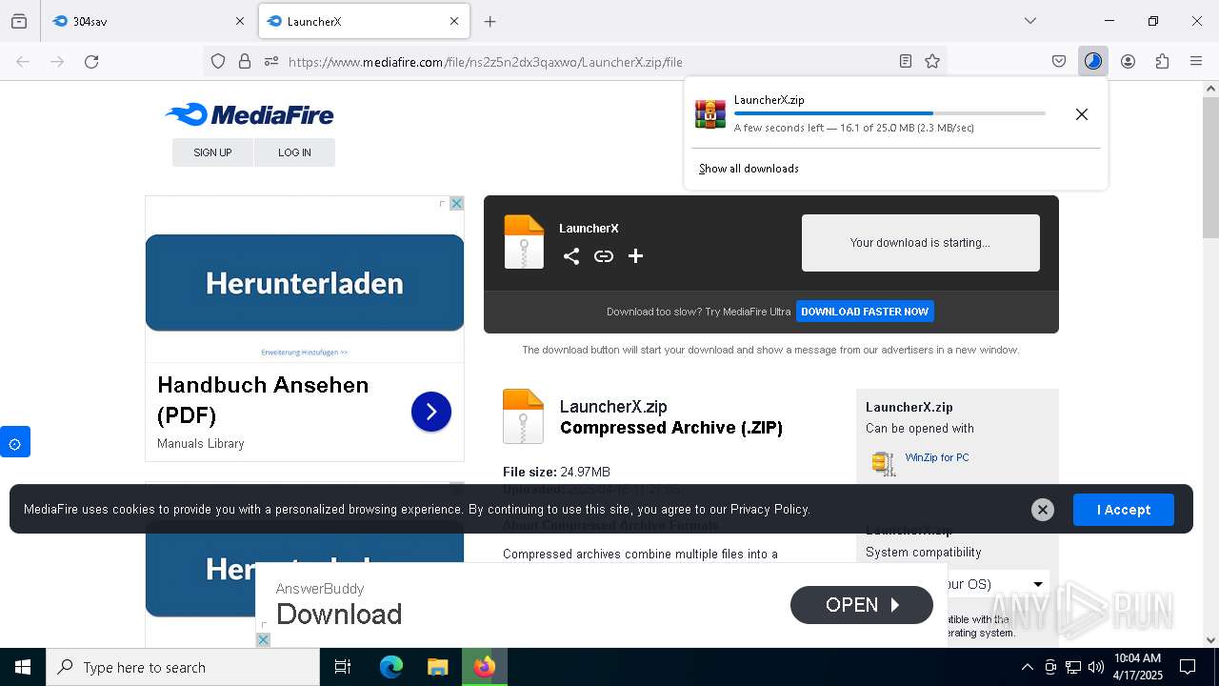Close the LauncherX tab
The image size is (1219, 686).
pyautogui.click(x=454, y=21)
